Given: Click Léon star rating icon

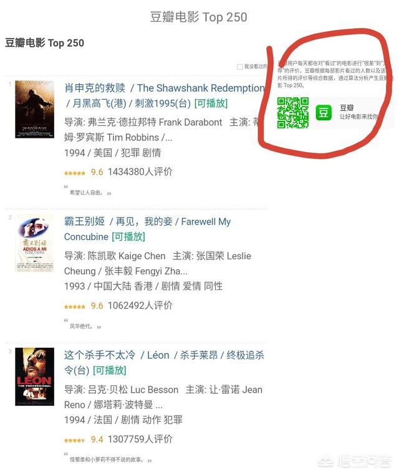Looking at the screenshot, I should [x=75, y=441].
